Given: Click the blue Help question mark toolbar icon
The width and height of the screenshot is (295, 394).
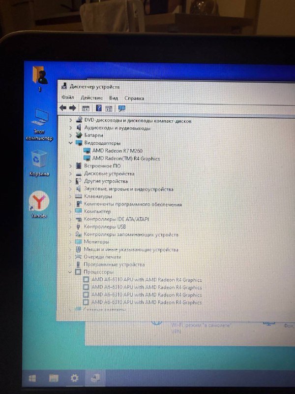Looking at the screenshot, I should [x=99, y=108].
